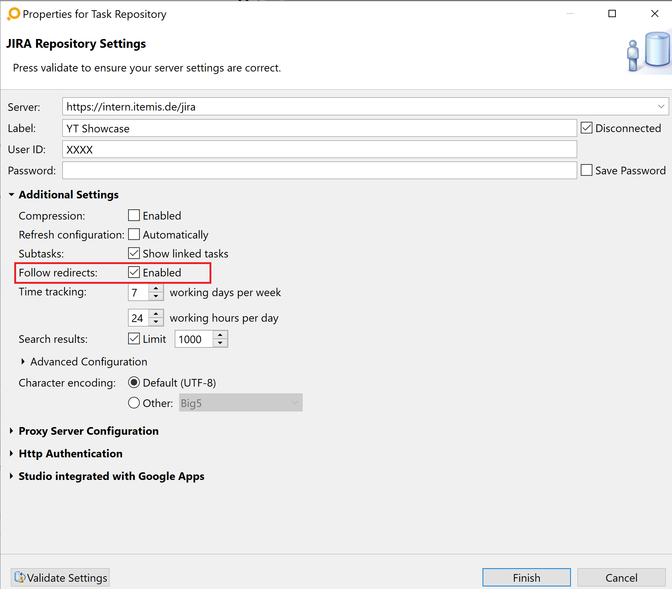Collapse the Additional Settings section
The image size is (672, 589).
(12, 195)
